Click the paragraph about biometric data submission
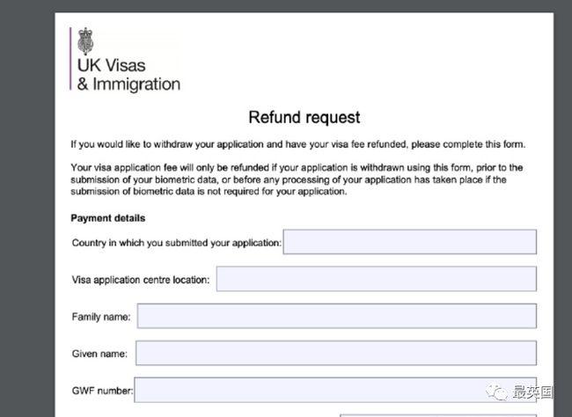The width and height of the screenshot is (572, 417). (x=297, y=179)
